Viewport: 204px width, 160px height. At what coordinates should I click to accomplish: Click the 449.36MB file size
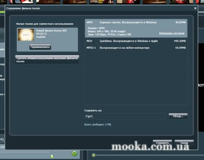[x=180, y=41]
